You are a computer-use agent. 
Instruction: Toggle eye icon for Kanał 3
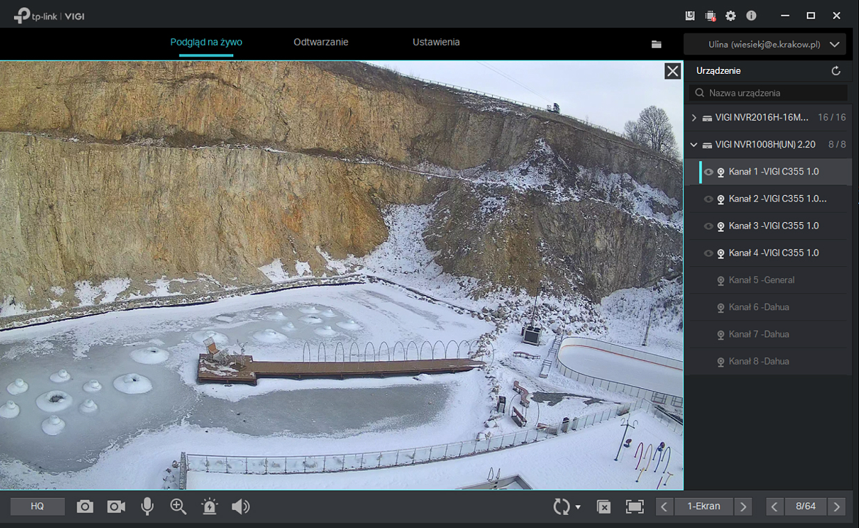coord(708,226)
